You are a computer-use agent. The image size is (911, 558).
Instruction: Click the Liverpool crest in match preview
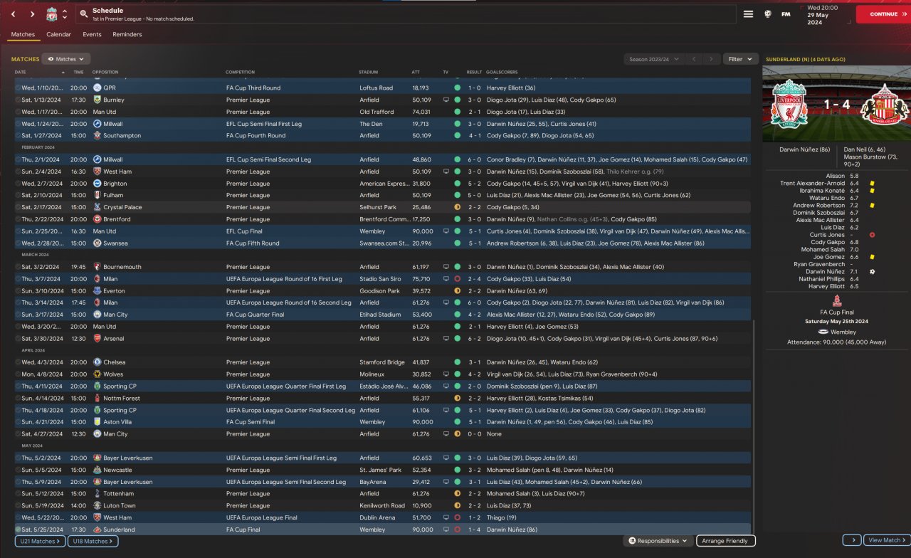tap(789, 104)
